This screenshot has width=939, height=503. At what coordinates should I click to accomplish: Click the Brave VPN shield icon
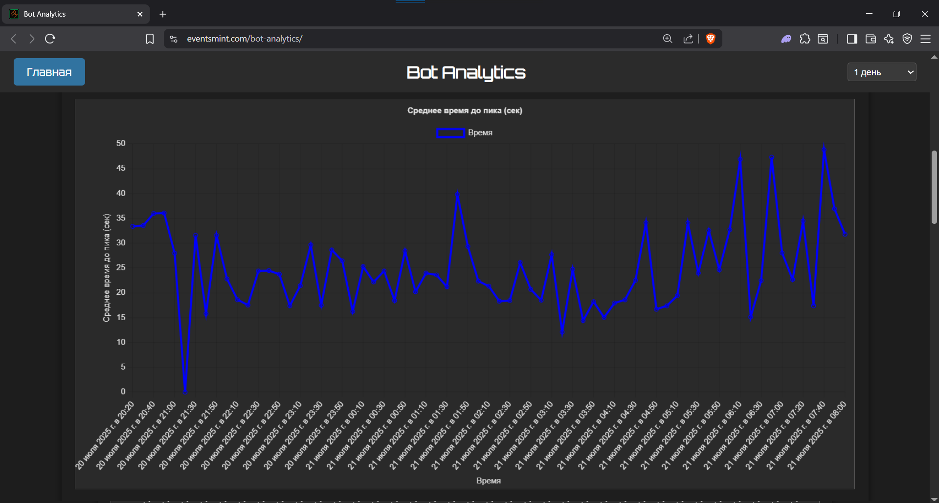907,39
